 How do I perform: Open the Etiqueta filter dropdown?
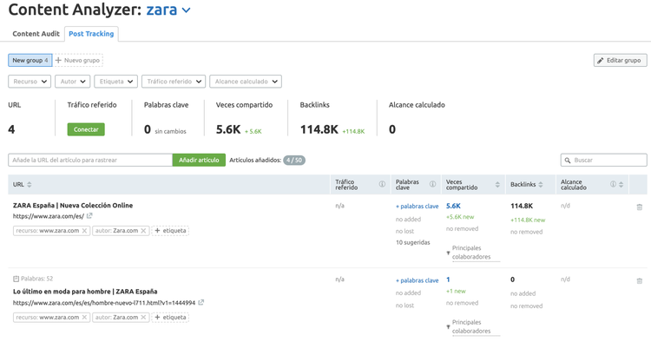click(x=115, y=82)
